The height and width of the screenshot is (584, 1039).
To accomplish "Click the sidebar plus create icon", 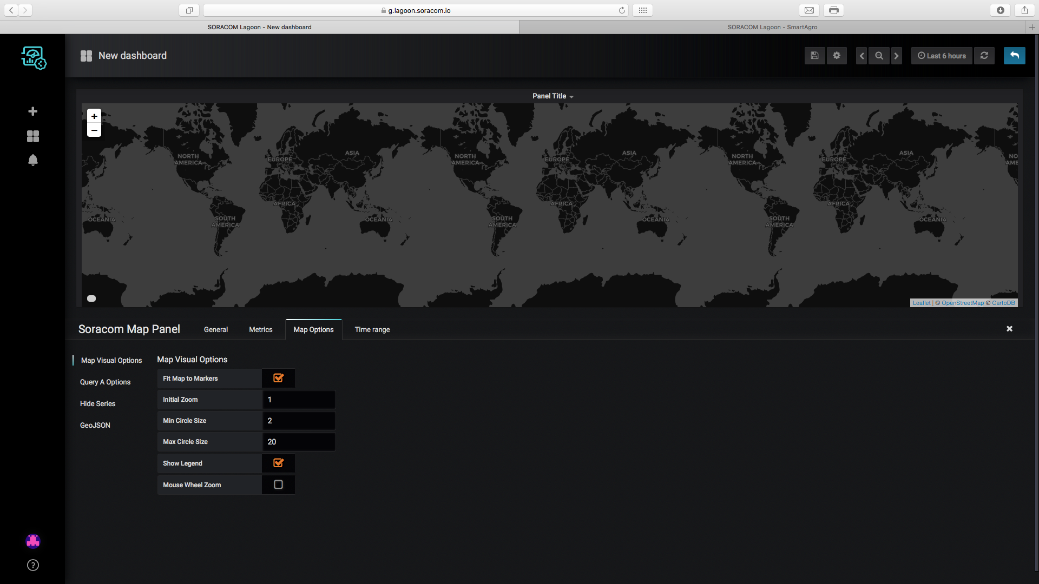I will click(33, 111).
